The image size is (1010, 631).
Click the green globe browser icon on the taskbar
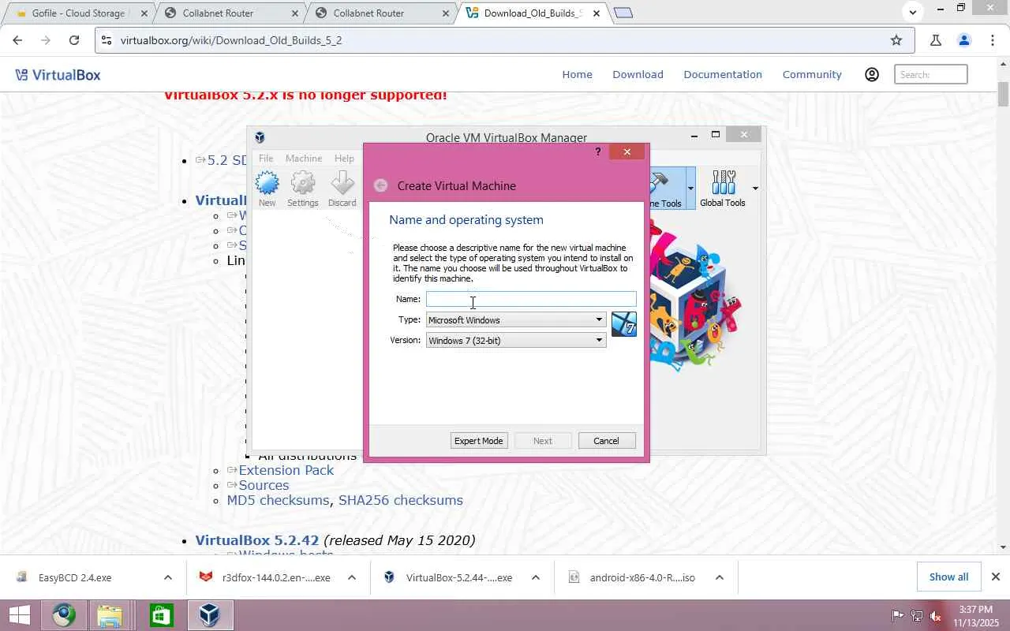click(64, 615)
